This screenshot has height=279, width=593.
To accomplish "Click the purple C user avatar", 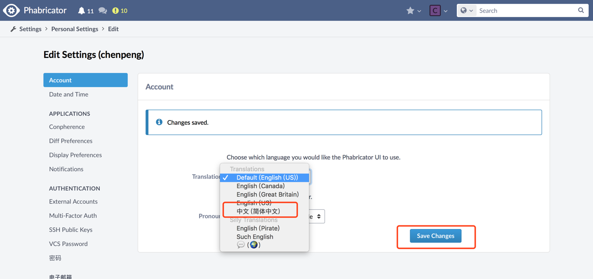I will (435, 10).
